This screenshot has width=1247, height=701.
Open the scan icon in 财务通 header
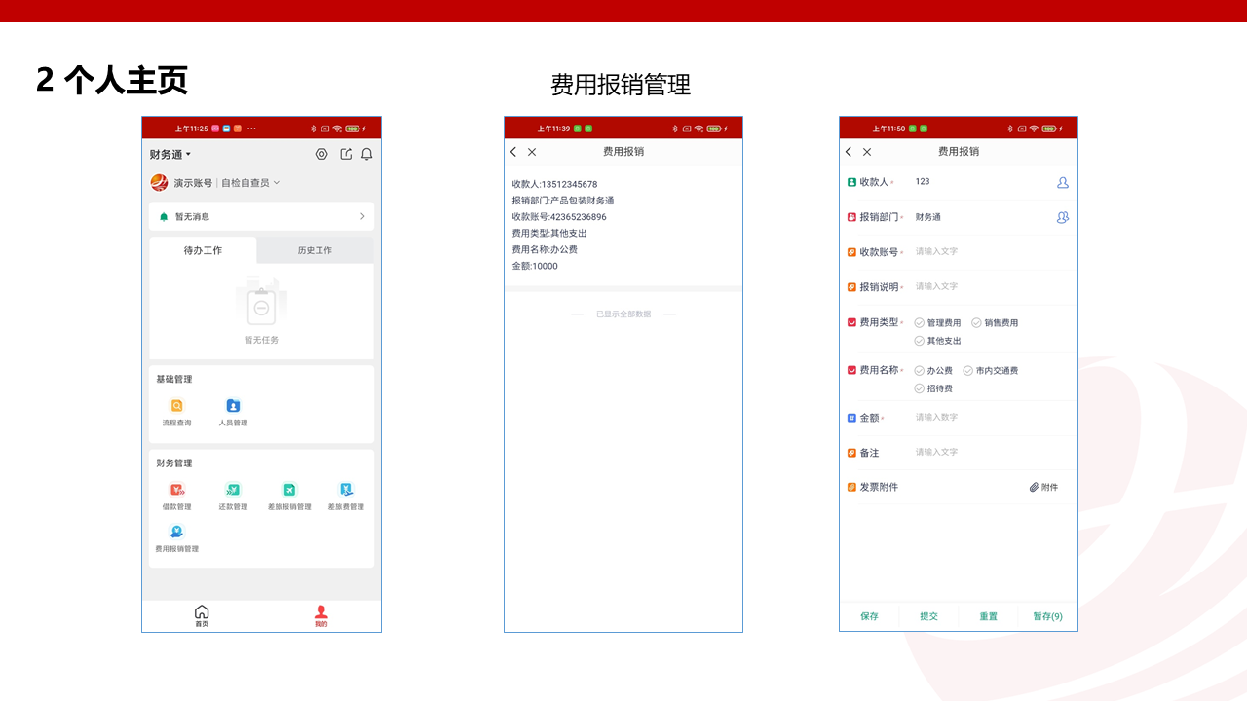click(x=321, y=154)
